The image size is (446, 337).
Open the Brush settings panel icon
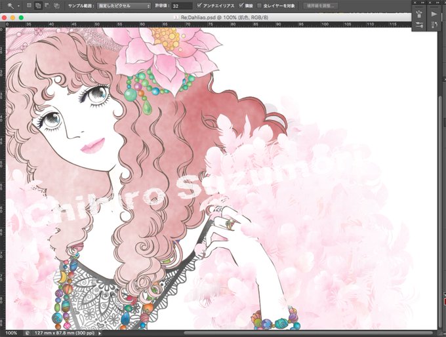(419, 25)
